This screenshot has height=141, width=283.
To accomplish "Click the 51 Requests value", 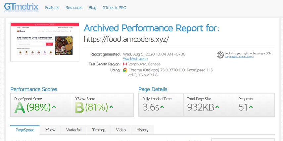I will pyautogui.click(x=243, y=108).
